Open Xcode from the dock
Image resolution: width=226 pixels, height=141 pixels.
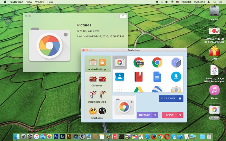pos(180,136)
